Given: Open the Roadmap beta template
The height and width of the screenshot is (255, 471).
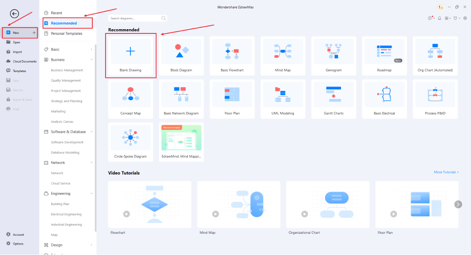Looking at the screenshot, I should pos(384,56).
